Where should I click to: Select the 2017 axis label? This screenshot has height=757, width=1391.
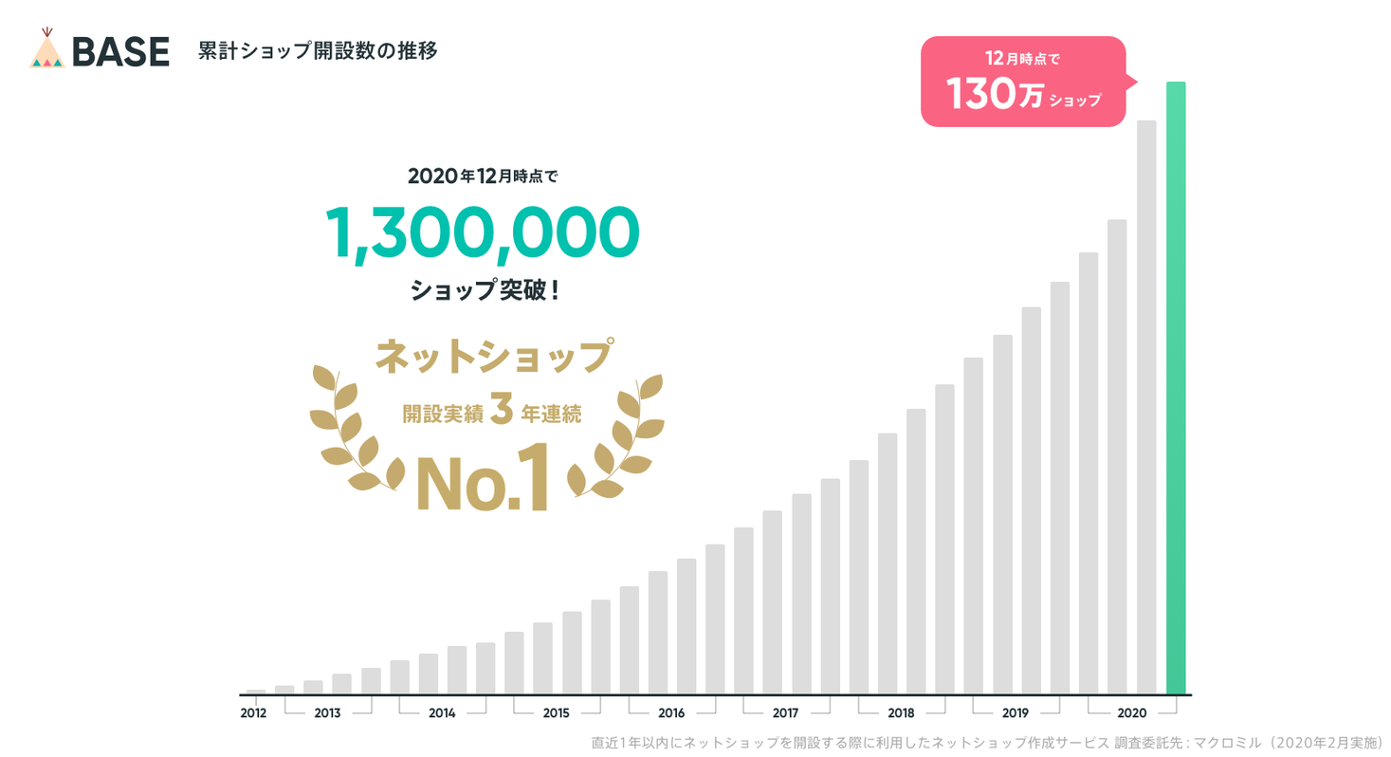point(786,712)
